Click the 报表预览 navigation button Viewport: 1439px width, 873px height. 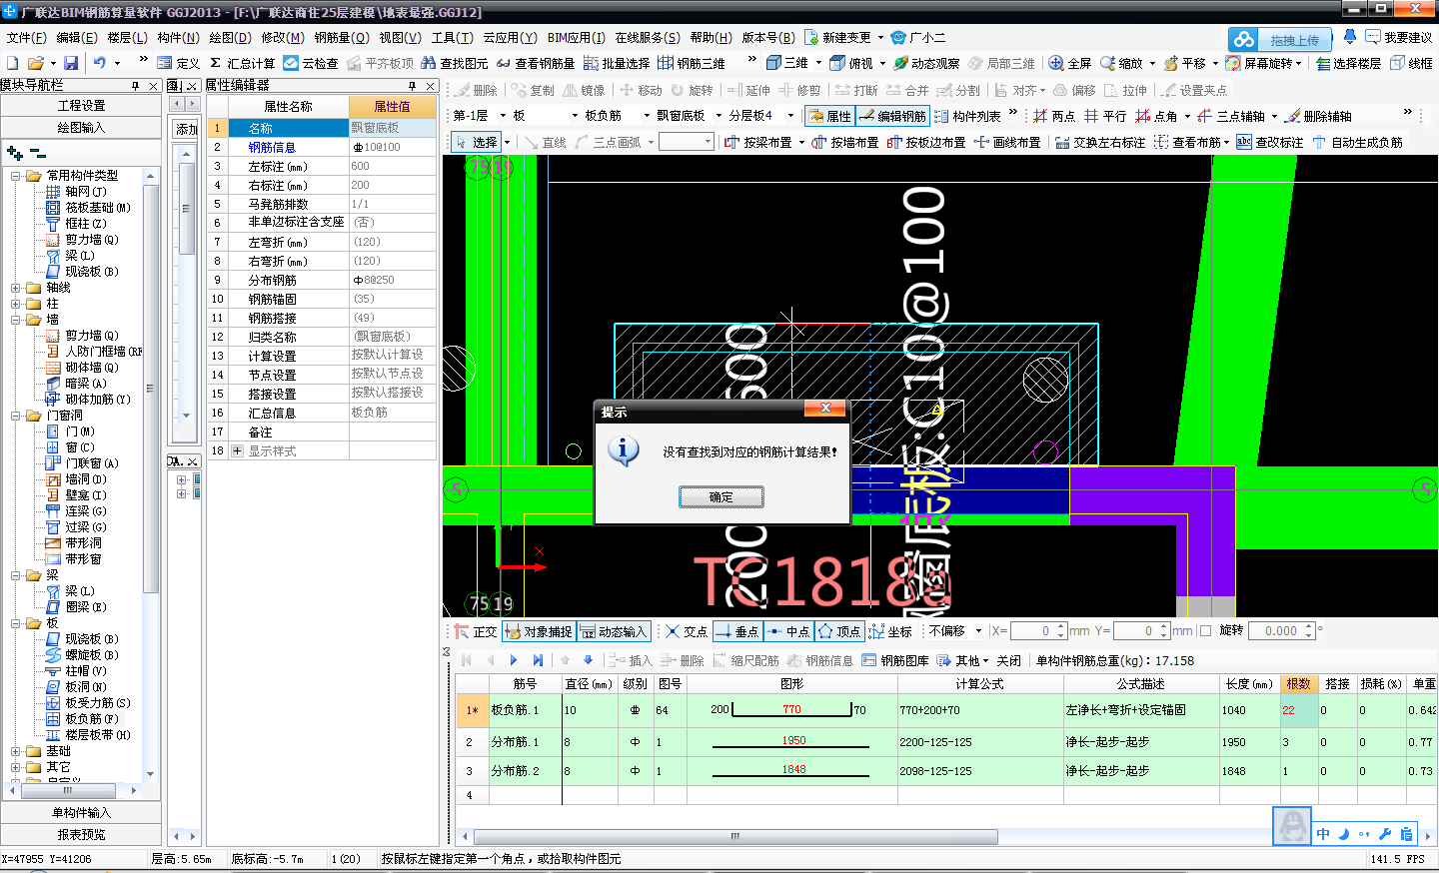[x=81, y=835]
